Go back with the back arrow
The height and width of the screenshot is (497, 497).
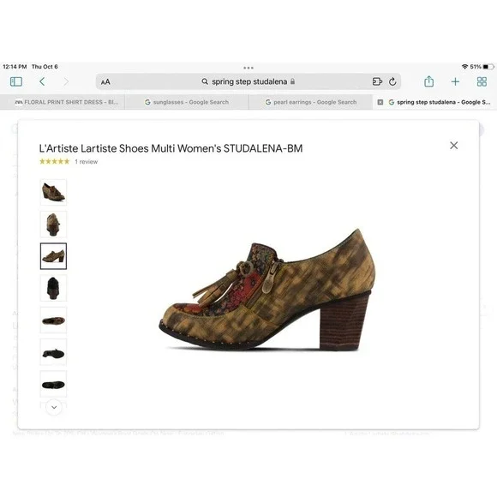tap(42, 81)
